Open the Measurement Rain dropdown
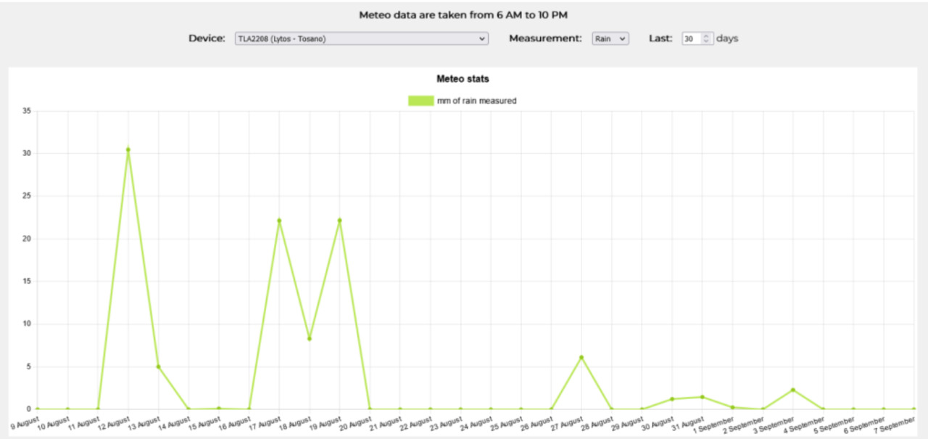Screen dimensions: 928x439 [x=610, y=38]
